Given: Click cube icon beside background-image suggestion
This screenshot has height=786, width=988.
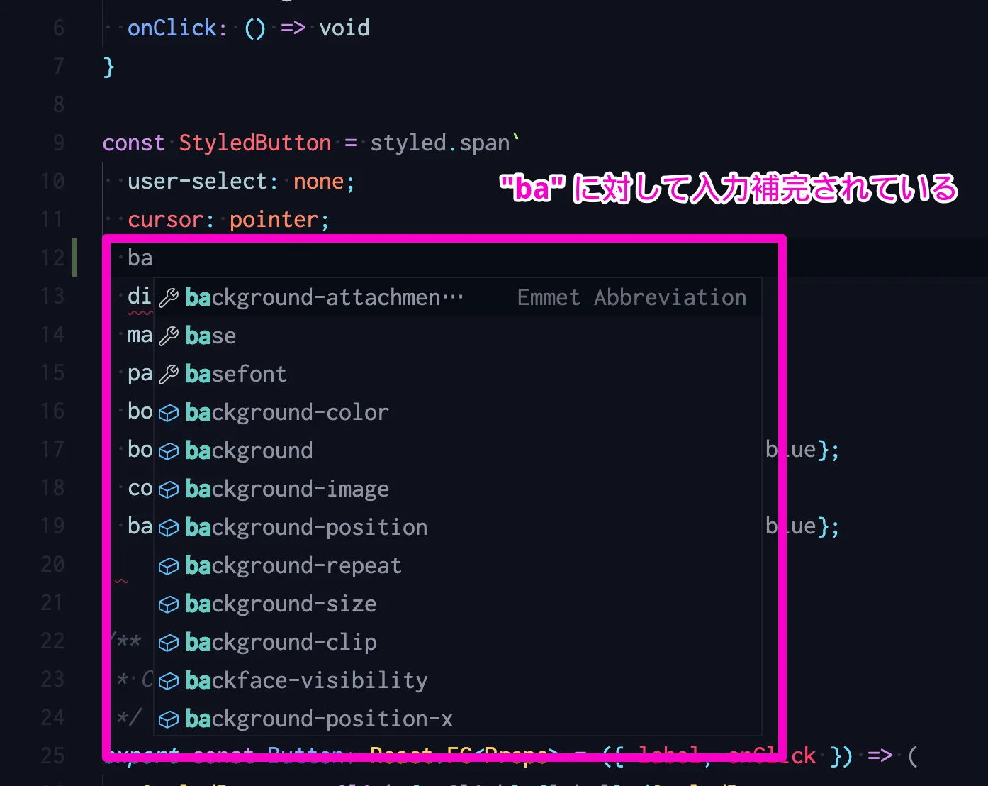Looking at the screenshot, I should click(x=169, y=489).
